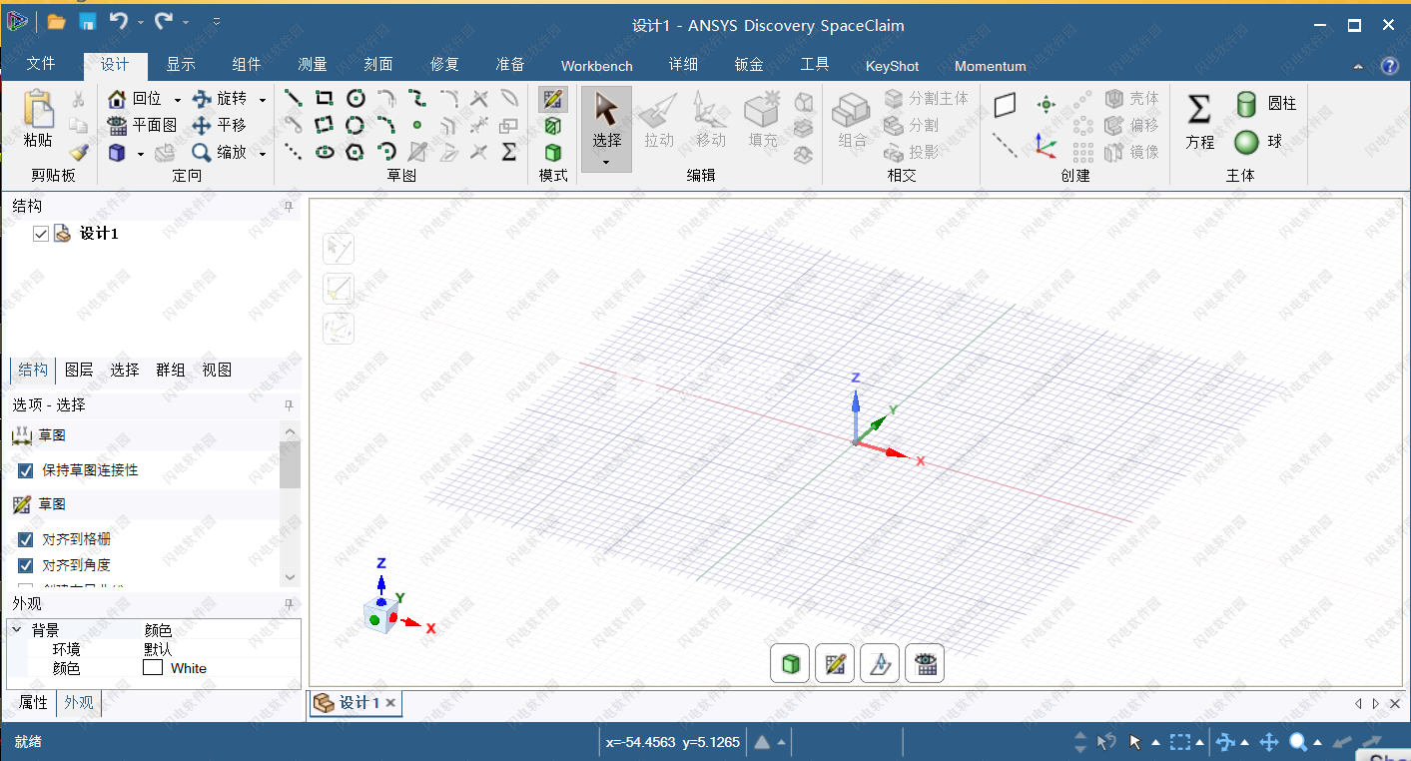This screenshot has height=761, width=1411.
Task: Switch to 3D mode icon in ribbon
Action: [x=552, y=153]
